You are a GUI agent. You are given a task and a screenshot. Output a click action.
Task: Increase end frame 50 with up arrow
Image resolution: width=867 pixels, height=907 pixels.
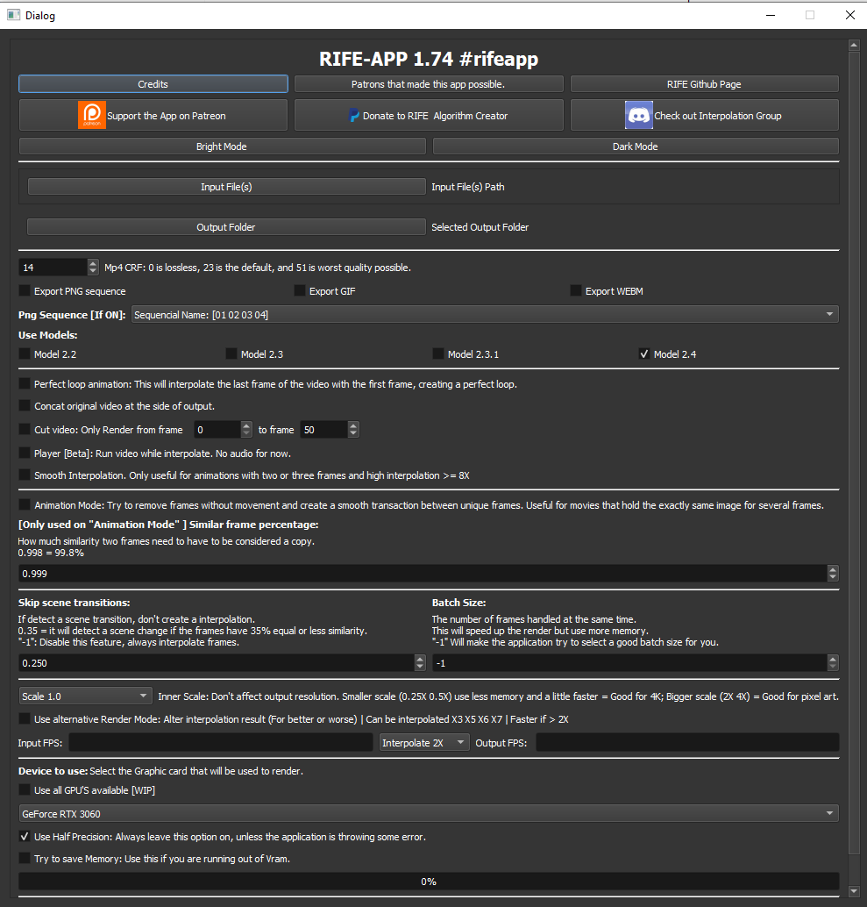[353, 425]
